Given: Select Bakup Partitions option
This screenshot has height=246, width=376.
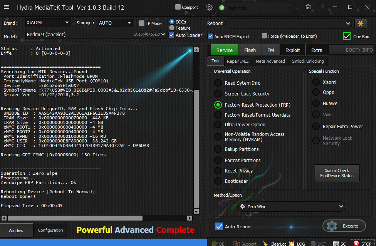Looking at the screenshot, I should click(x=218, y=149).
